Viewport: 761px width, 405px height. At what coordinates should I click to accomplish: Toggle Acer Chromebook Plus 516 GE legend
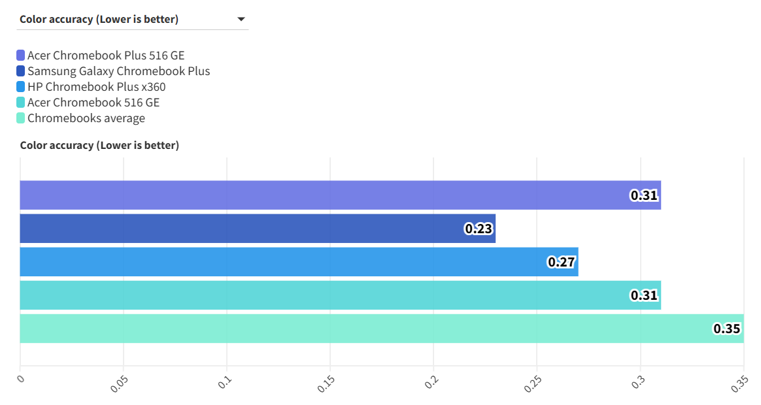tap(106, 56)
